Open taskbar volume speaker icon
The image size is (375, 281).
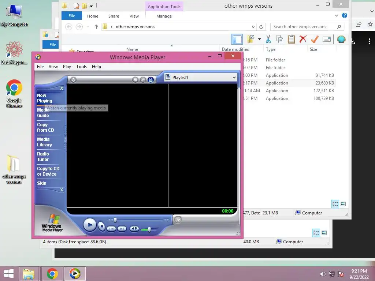click(323, 274)
